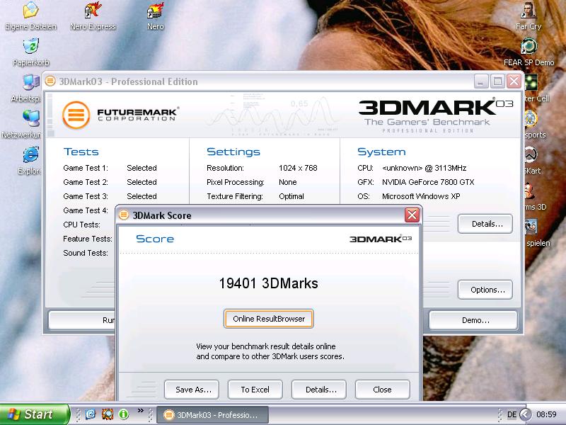Screen dimensions: 566x425
Task: Click the first quick launch icon on taskbar
Action: pos(91,414)
